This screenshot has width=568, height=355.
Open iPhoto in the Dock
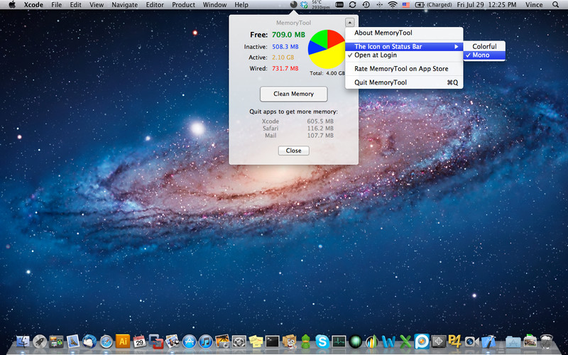pyautogui.click(x=222, y=342)
